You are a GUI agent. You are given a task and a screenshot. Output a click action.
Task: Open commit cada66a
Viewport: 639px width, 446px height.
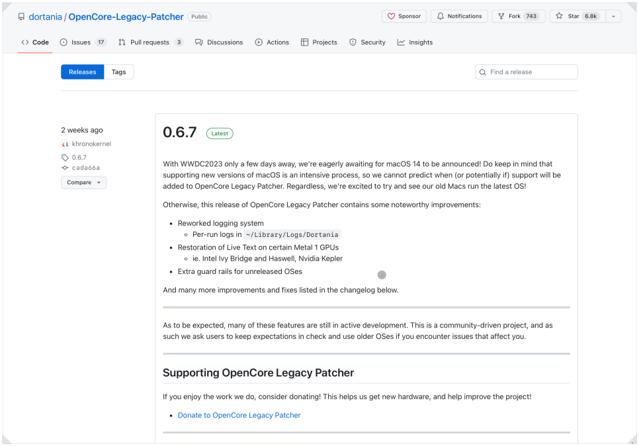(x=85, y=168)
